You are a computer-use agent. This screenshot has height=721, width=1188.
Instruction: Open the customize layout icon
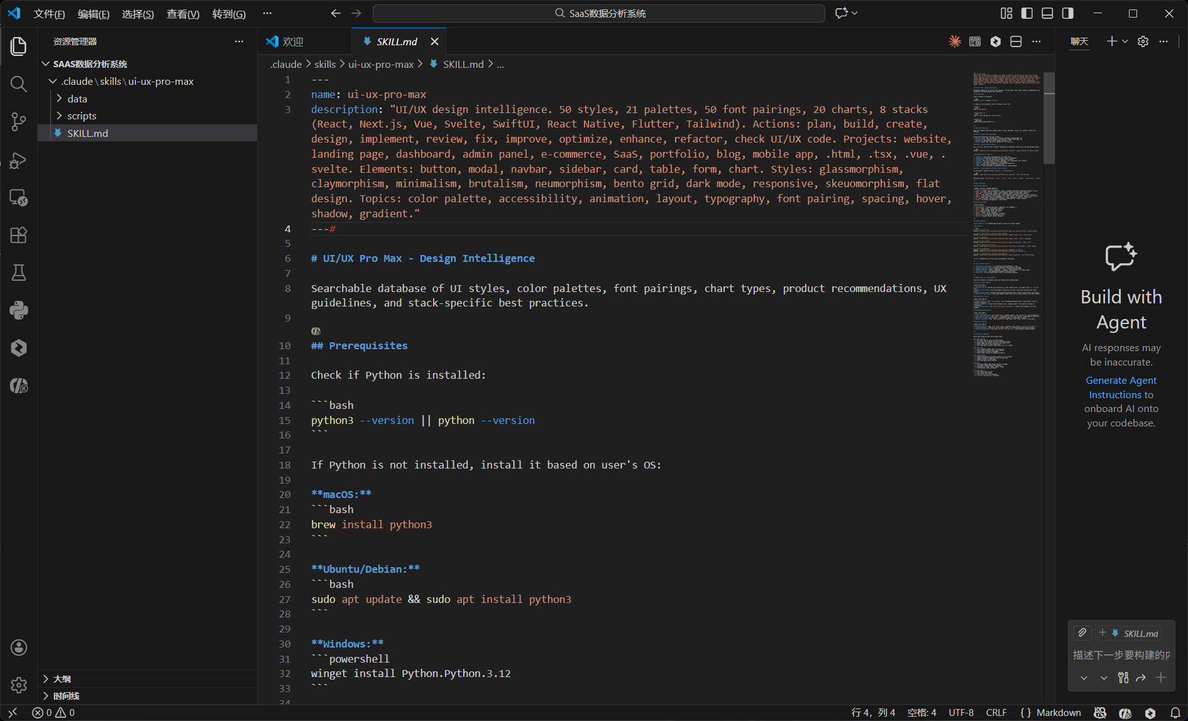pyautogui.click(x=1006, y=13)
